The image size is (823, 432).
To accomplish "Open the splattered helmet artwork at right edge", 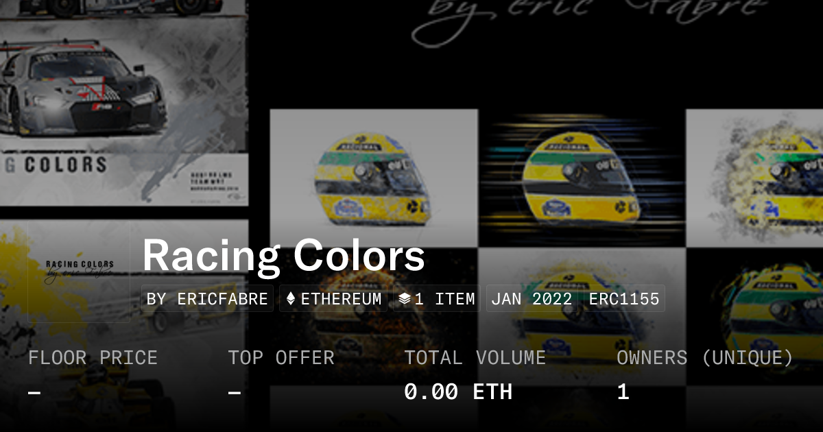I will tap(754, 178).
